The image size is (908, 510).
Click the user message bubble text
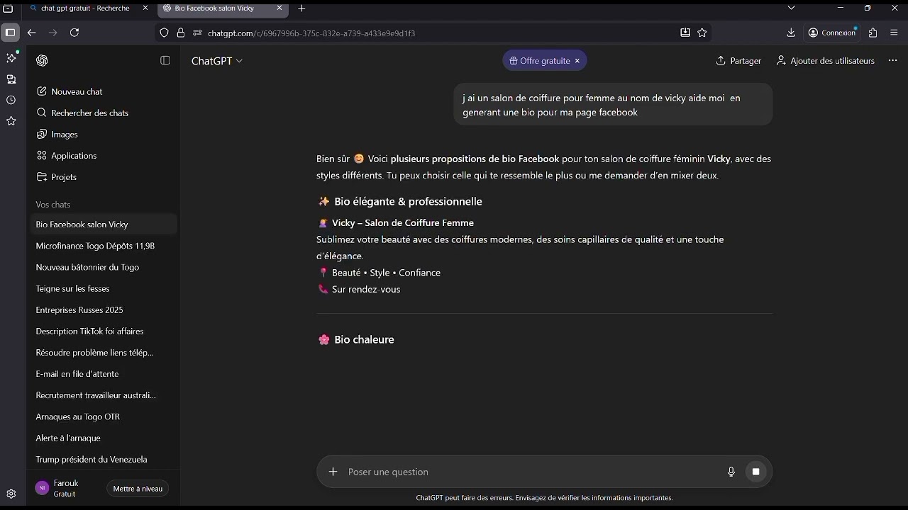pos(601,105)
